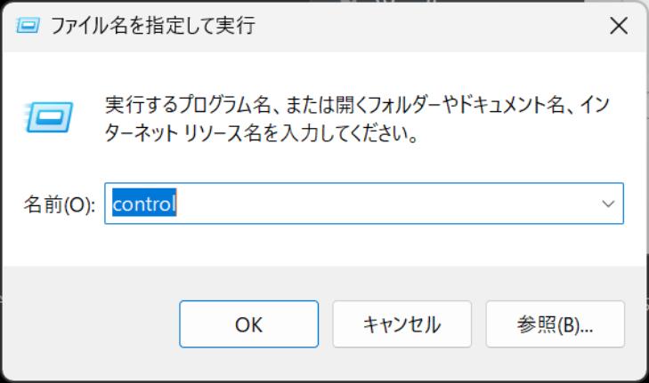Screen dimensions: 649x383
Task: Close the ファイル名を指定して実行 dialog
Action: 619,26
